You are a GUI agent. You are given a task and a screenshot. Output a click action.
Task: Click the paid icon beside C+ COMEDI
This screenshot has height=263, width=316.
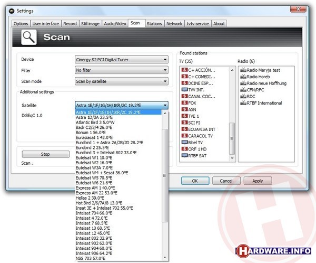(x=184, y=77)
